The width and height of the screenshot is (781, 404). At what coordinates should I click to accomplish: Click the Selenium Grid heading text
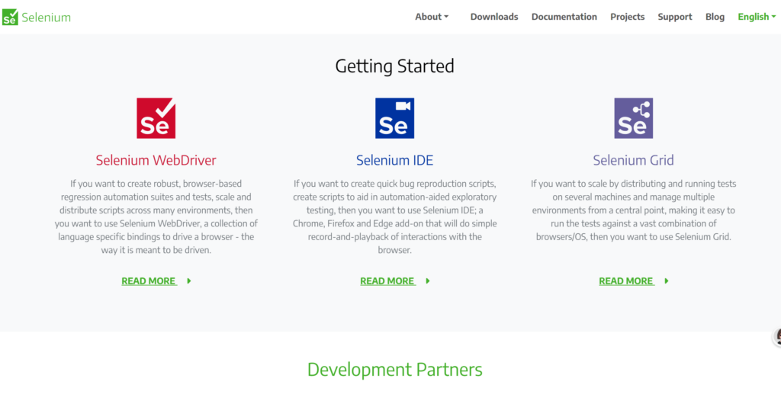click(633, 160)
